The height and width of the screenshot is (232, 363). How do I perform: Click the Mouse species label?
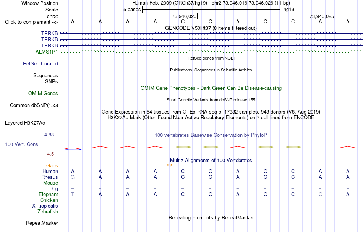(51, 183)
